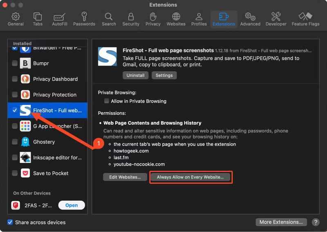Click the Uninstall button for FireShot
The image size is (327, 232).
point(135,75)
